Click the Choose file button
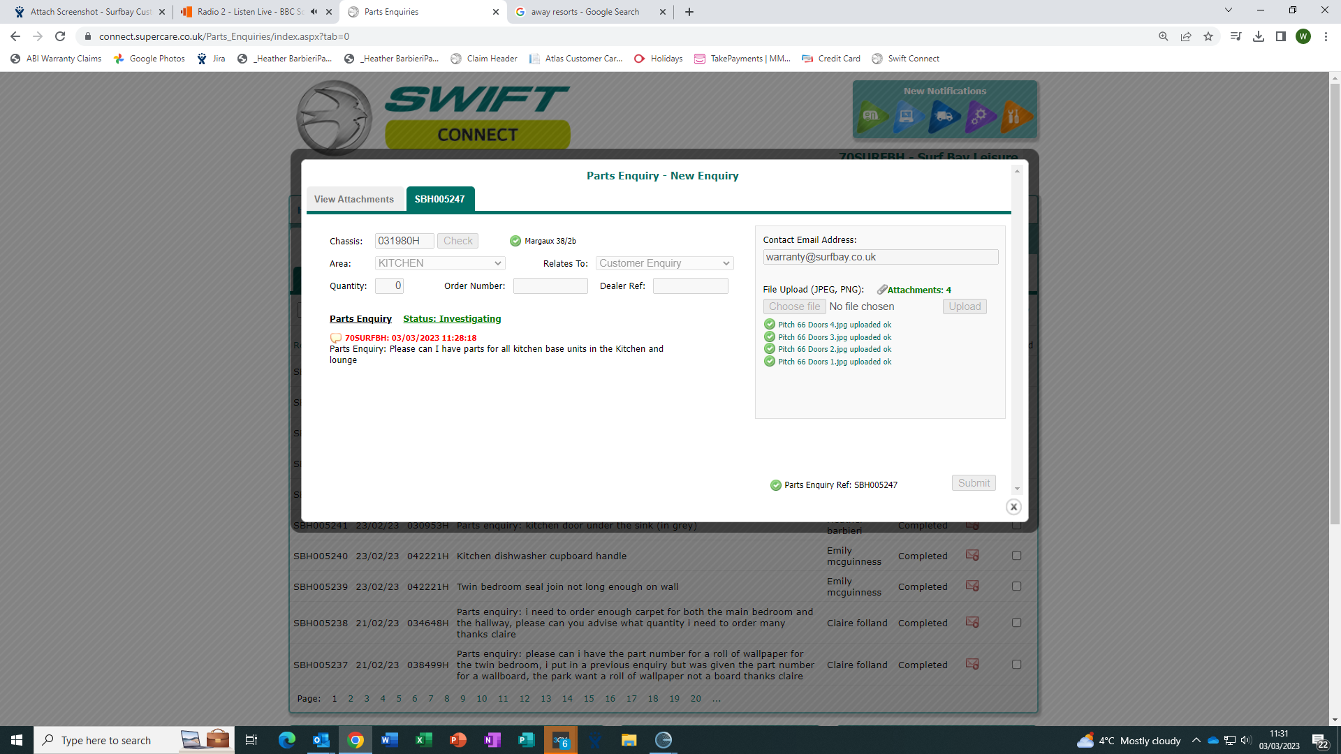 point(794,306)
